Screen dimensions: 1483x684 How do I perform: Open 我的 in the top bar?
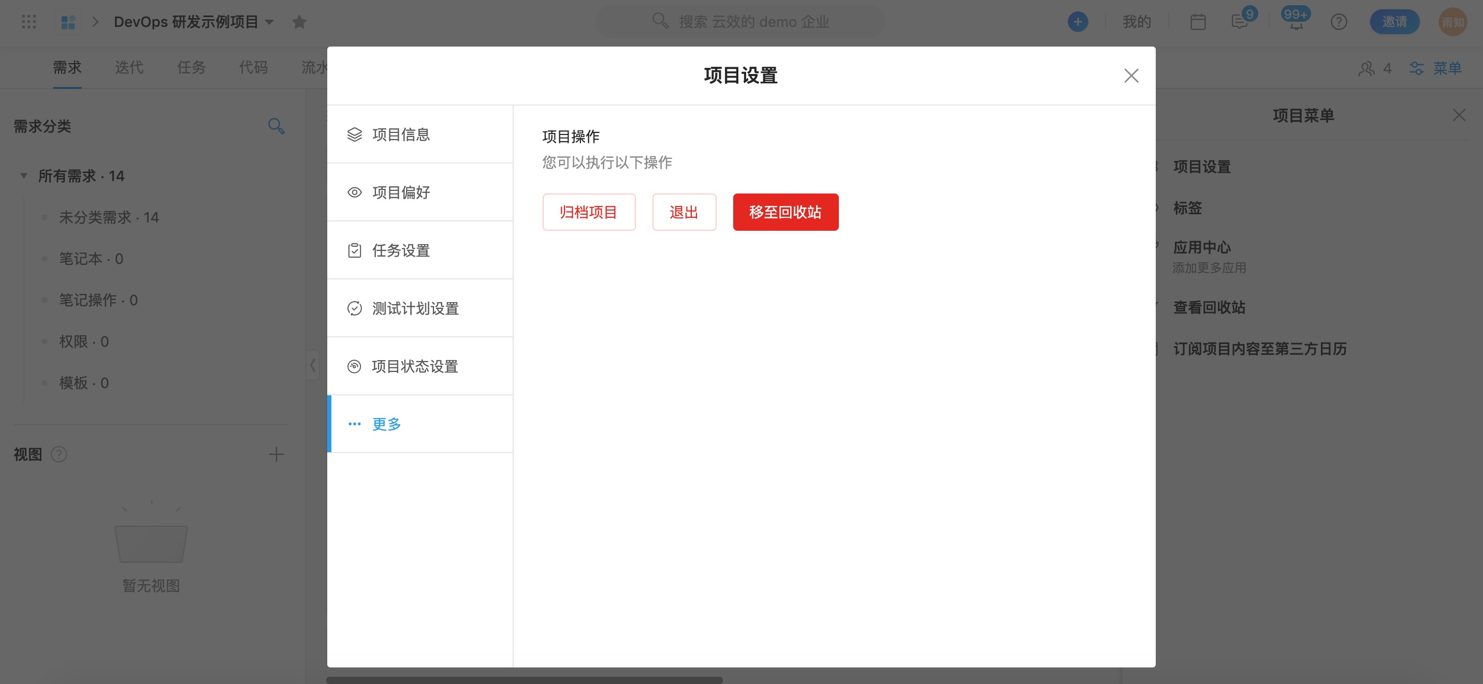click(x=1137, y=22)
